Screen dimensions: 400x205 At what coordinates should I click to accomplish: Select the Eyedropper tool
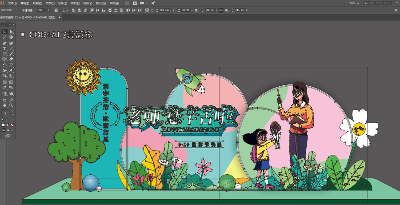click(x=4, y=87)
